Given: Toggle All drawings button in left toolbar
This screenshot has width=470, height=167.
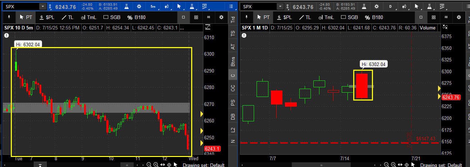Looking at the screenshot, I should (x=208, y=17).
